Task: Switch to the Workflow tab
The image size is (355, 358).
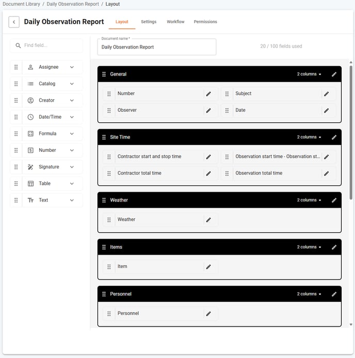Action: (175, 22)
